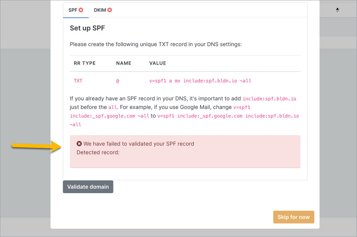Image resolution: width=357 pixels, height=237 pixels.
Task: Click the red error icon beside SPF
Action: point(81,10)
